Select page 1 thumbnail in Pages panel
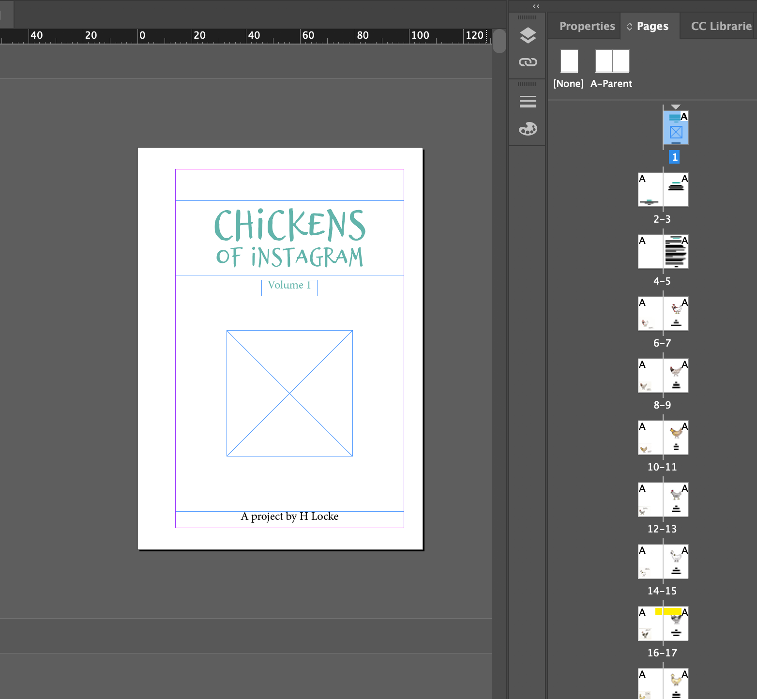Viewport: 757px width, 699px height. [x=676, y=128]
